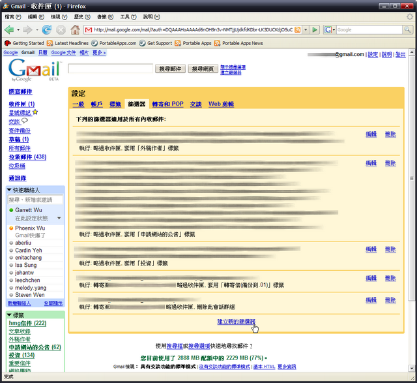Click the 搜尋網頁 button

[x=203, y=69]
